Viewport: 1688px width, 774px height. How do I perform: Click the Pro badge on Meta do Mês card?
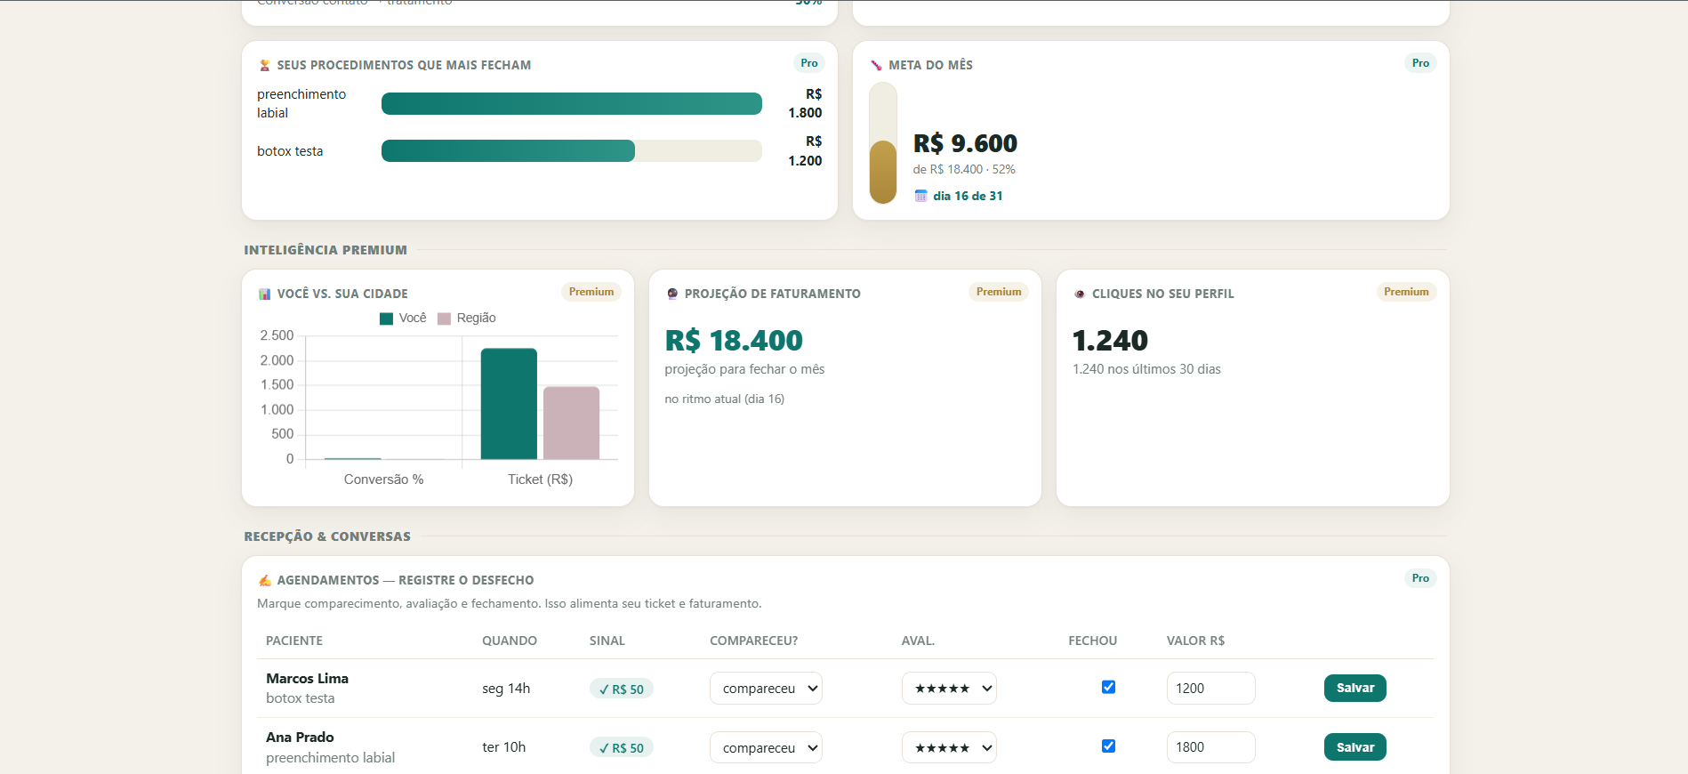pyautogui.click(x=1420, y=63)
